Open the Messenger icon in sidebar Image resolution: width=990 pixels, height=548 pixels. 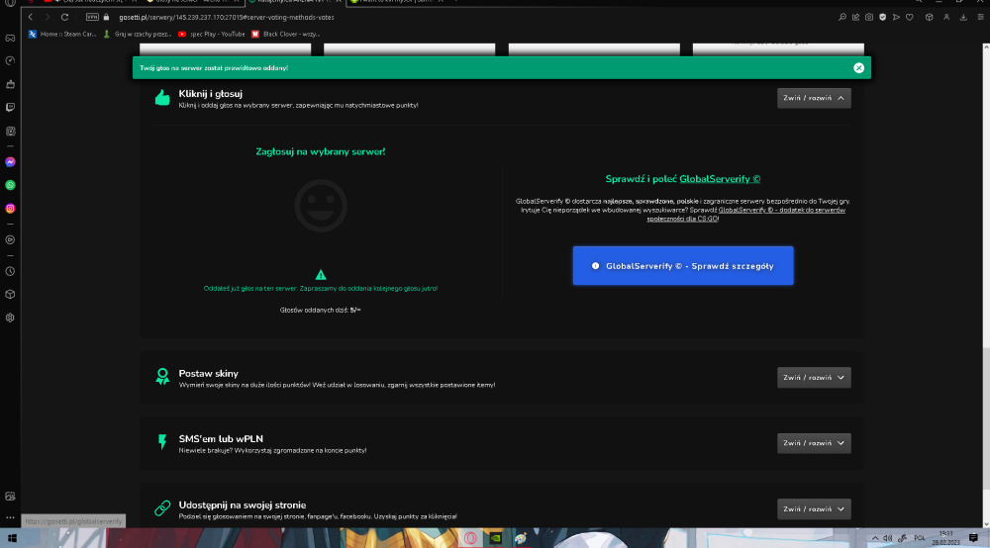click(x=10, y=162)
